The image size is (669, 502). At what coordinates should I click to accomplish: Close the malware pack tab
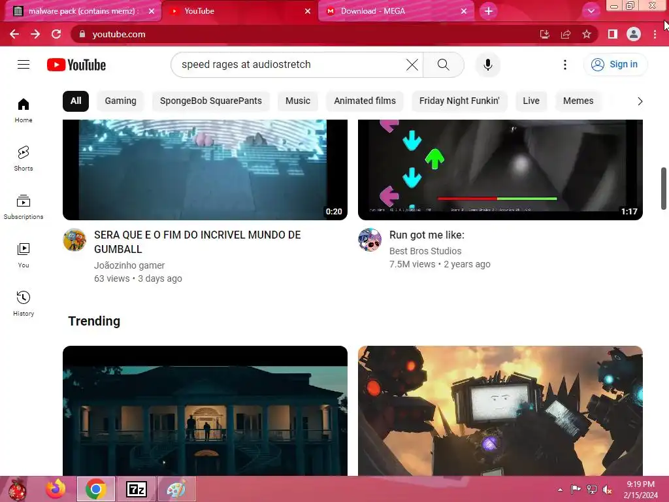pos(152,11)
